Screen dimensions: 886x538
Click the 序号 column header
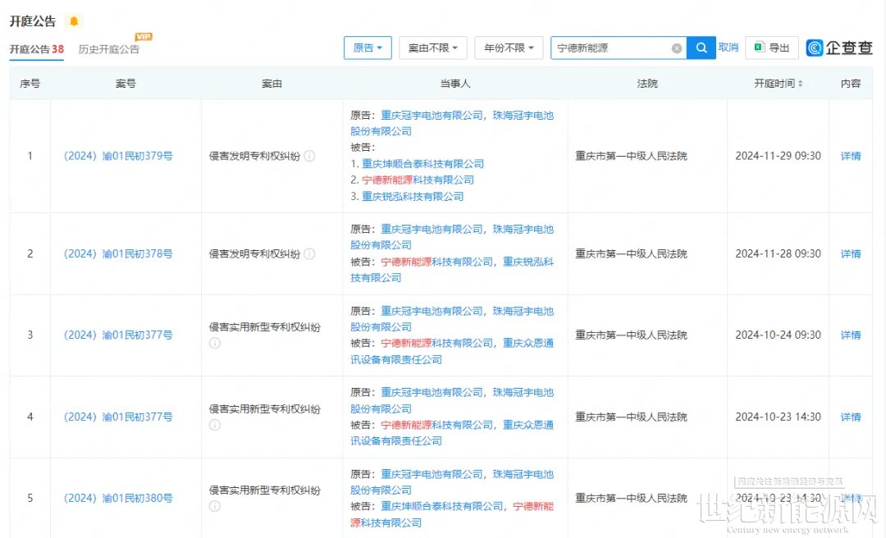tap(30, 84)
